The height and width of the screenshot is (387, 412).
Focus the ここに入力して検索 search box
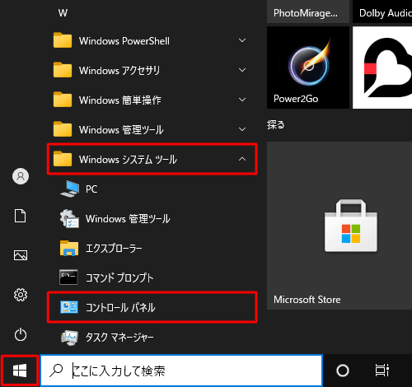tap(181, 371)
